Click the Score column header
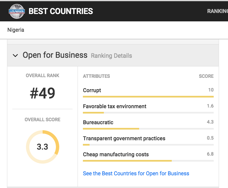The image size is (228, 188). (x=206, y=76)
